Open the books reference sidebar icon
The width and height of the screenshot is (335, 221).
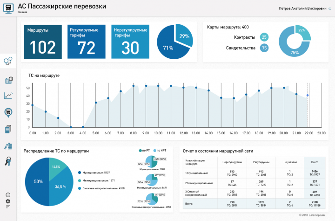[x=8, y=146]
